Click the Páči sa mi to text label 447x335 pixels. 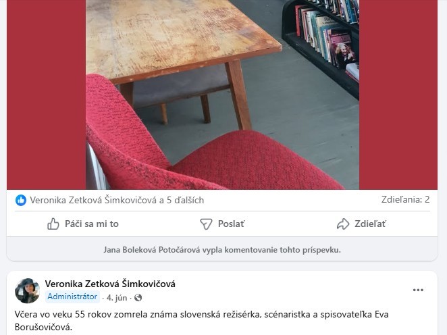tap(92, 224)
